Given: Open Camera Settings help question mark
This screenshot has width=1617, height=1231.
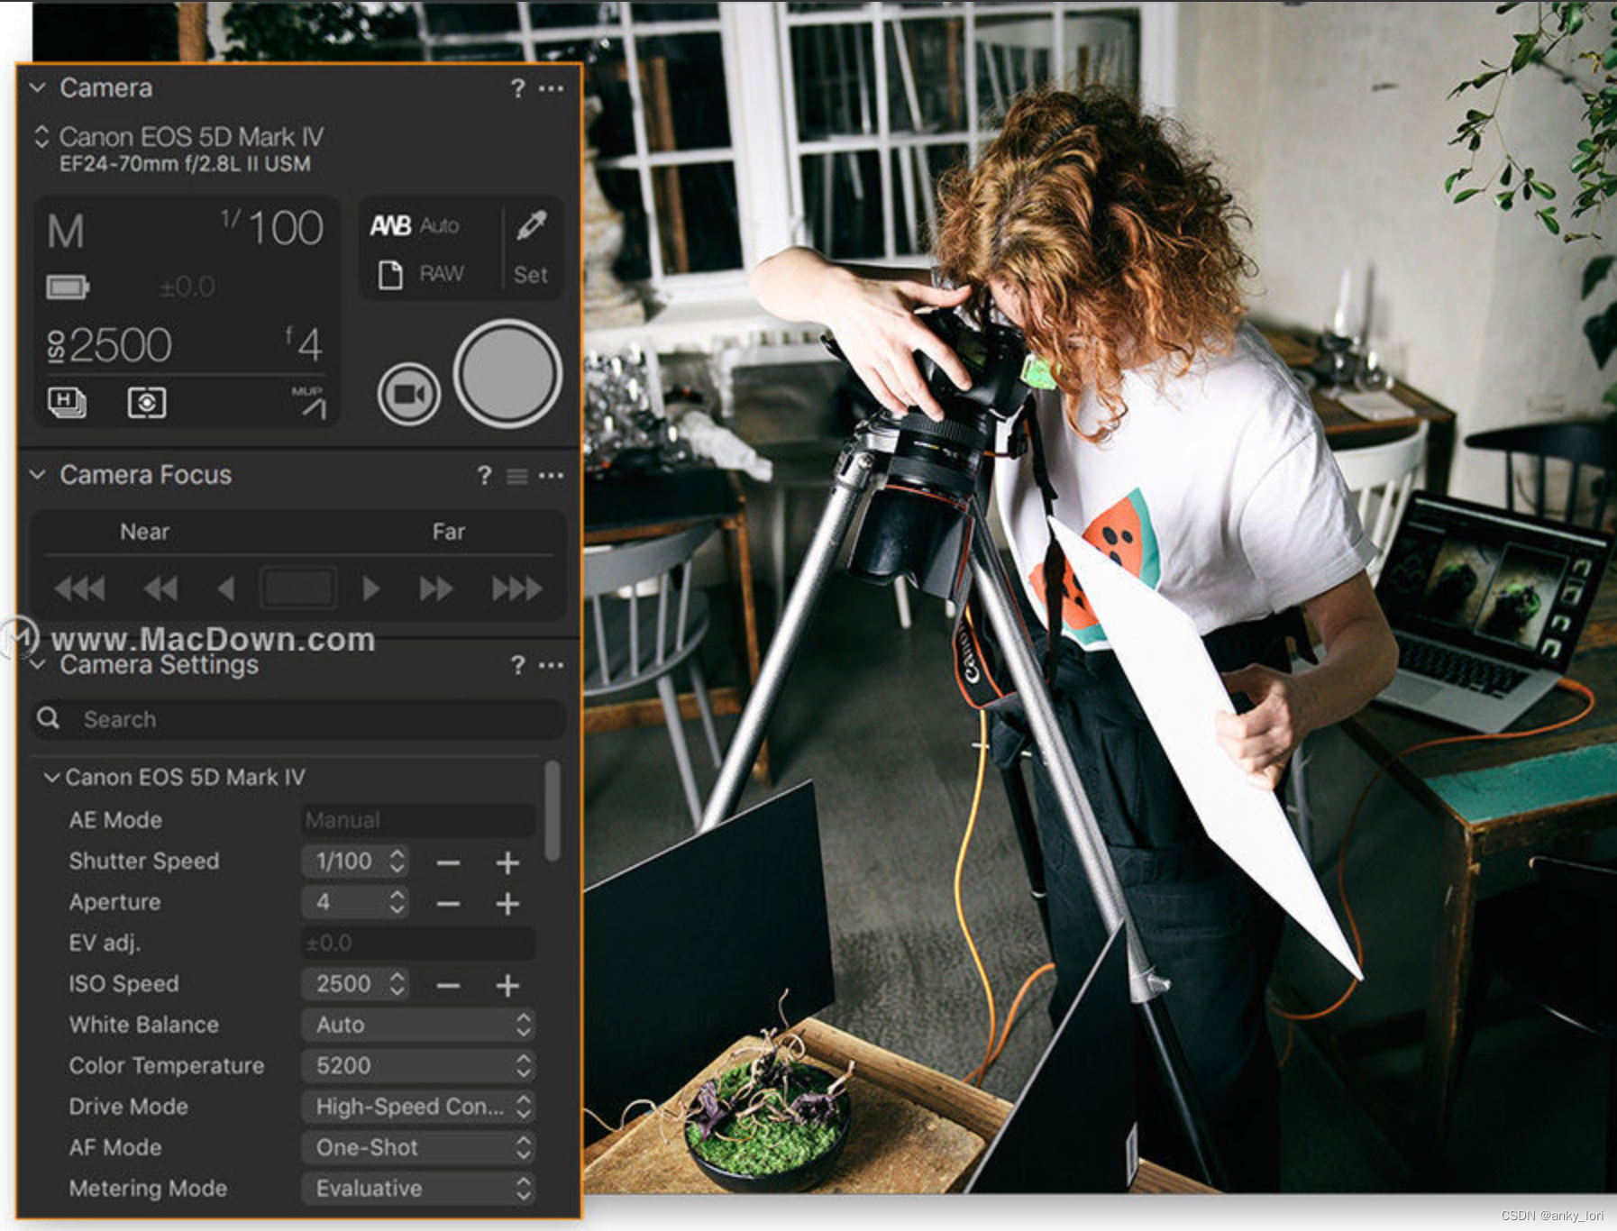Looking at the screenshot, I should pyautogui.click(x=517, y=665).
